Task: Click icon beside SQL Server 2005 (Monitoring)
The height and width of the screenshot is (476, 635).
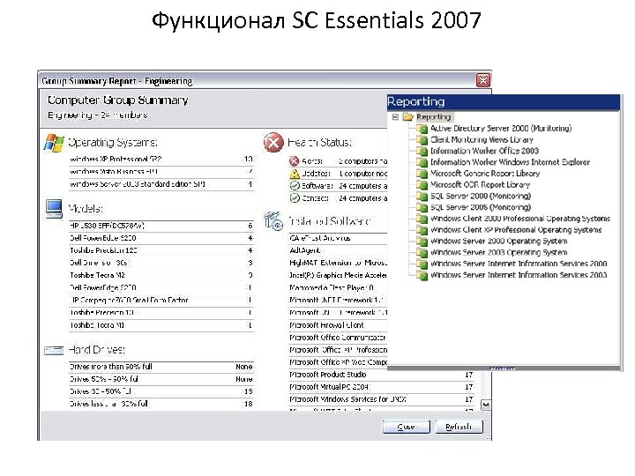Action: (x=422, y=208)
